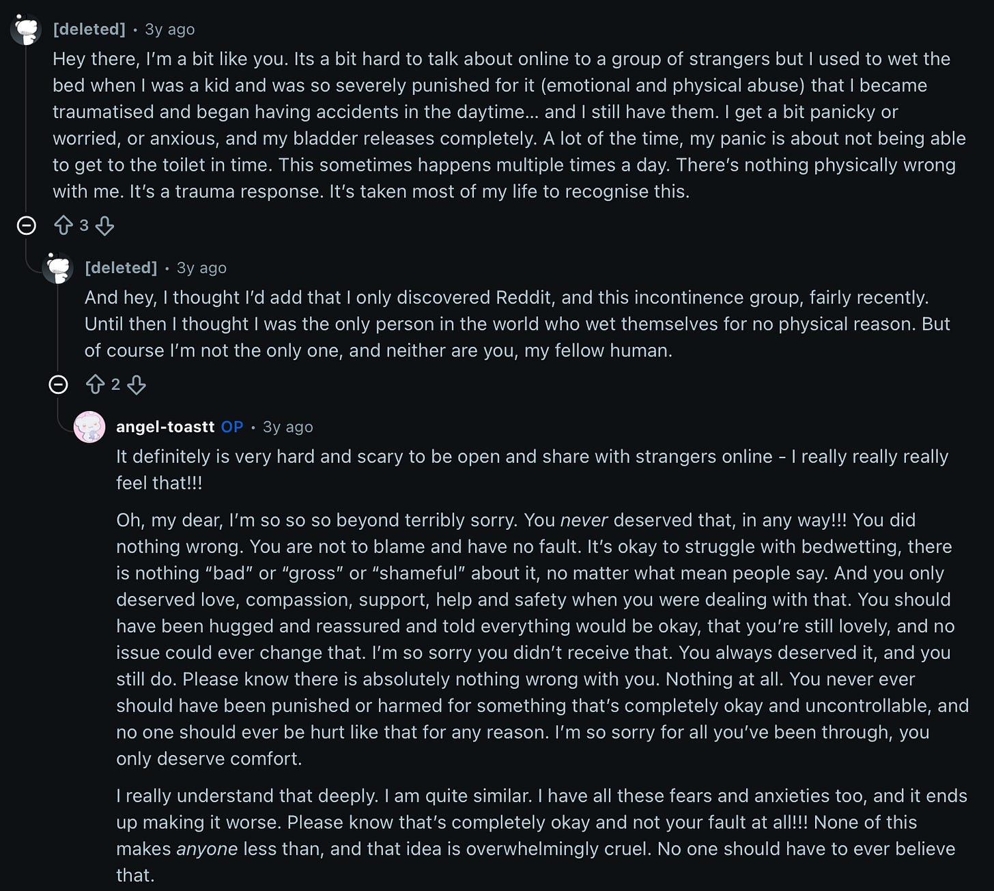Image resolution: width=994 pixels, height=891 pixels.
Task: Click the vote count 3
Action: (x=84, y=225)
